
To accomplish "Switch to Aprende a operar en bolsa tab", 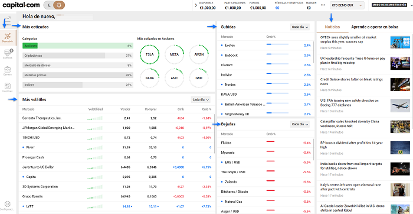I will click(x=375, y=27).
